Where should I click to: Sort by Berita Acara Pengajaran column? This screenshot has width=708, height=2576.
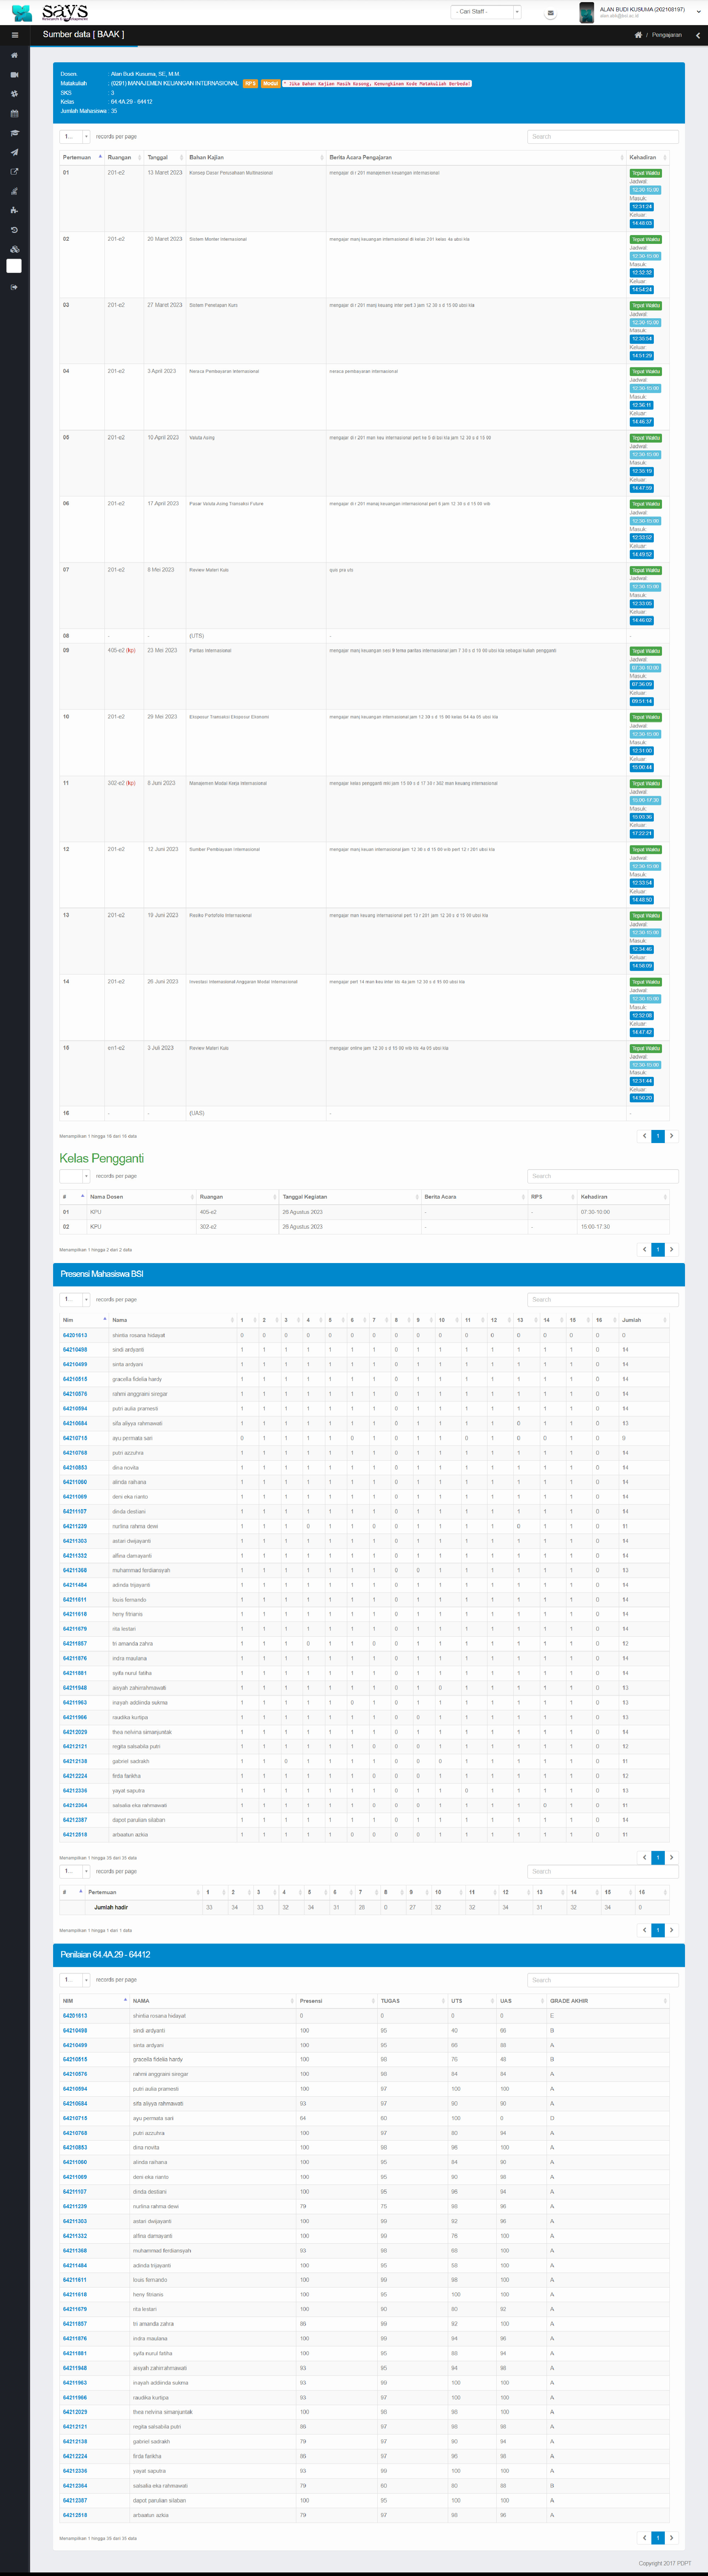pos(476,157)
